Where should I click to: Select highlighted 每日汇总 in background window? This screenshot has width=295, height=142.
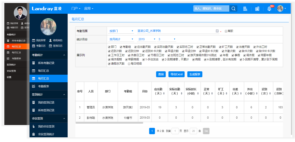coord(17,47)
